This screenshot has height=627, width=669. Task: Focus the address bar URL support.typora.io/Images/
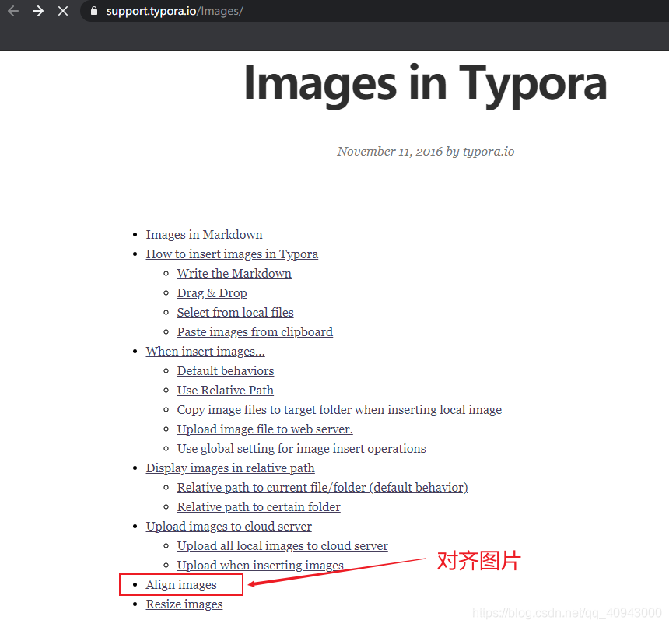coord(174,11)
